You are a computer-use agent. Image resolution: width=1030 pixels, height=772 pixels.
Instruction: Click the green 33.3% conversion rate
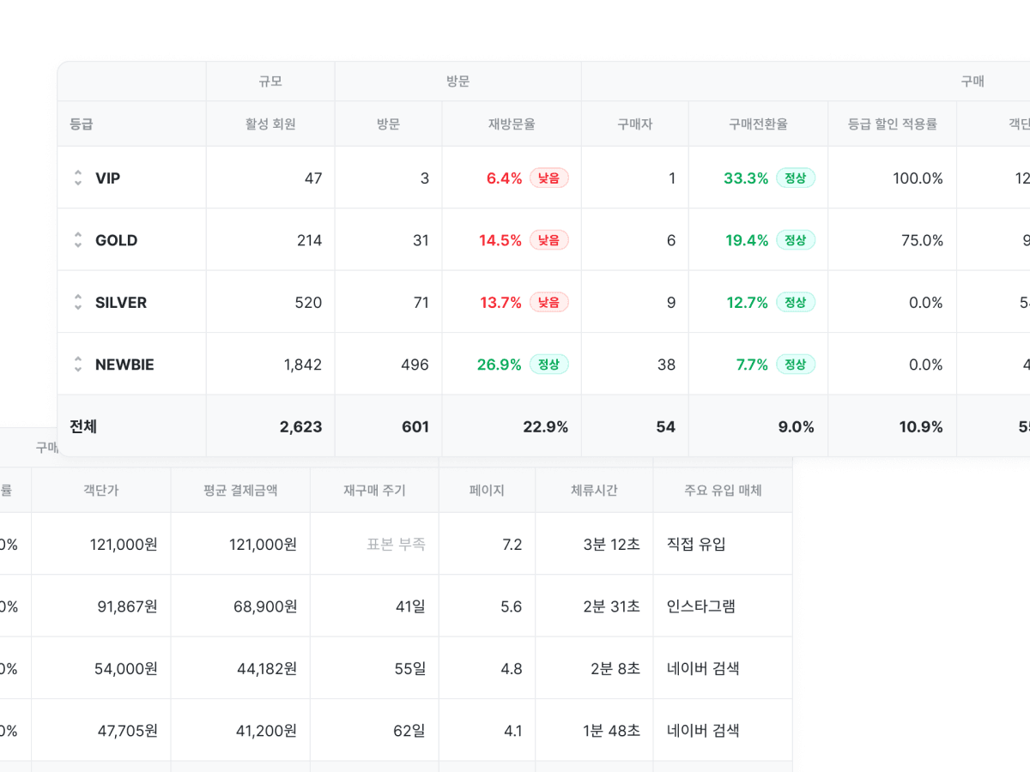[746, 178]
